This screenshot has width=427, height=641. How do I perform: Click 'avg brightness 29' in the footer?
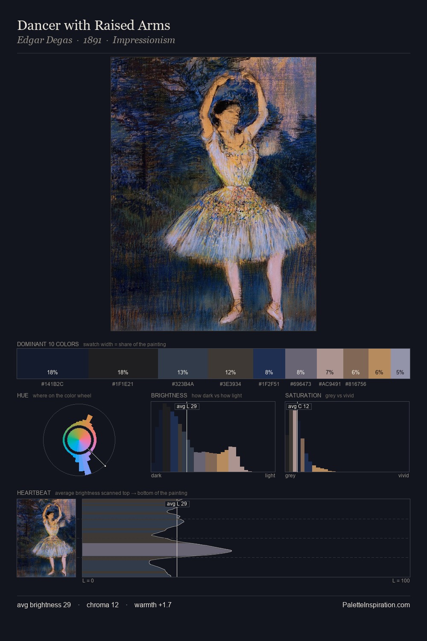point(44,605)
